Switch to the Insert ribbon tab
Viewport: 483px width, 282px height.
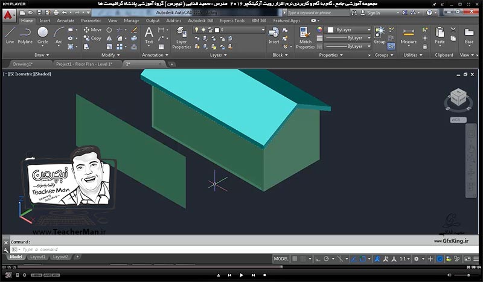pos(45,21)
